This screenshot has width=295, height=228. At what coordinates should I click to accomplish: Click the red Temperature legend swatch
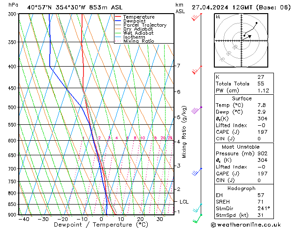tap(118, 17)
